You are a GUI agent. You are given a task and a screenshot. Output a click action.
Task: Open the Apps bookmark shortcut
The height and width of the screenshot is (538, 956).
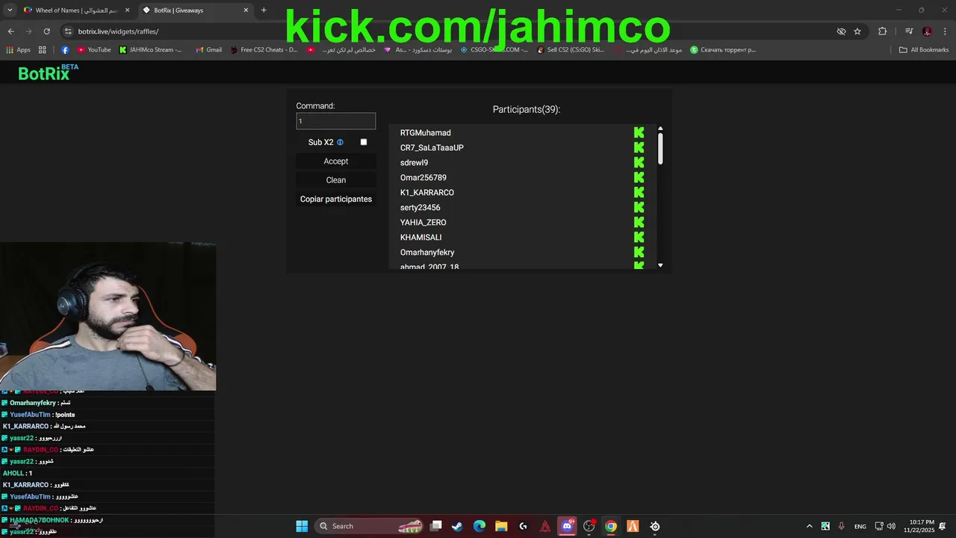click(x=19, y=50)
